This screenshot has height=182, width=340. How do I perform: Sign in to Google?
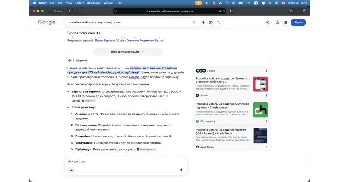click(x=298, y=23)
